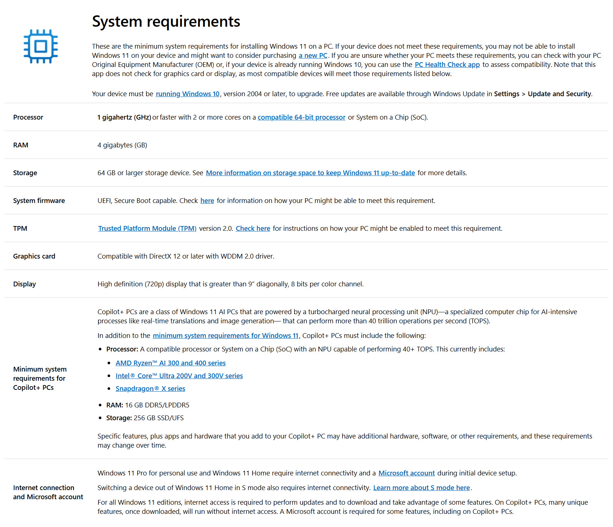Image resolution: width=613 pixels, height=527 pixels.
Task: Click the '4 gigabytes (GB)' RAM value
Action: (122, 145)
